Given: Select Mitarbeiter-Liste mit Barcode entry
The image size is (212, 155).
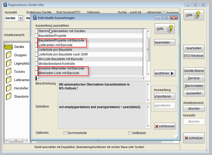Looking at the screenshot, I should pos(59,73).
